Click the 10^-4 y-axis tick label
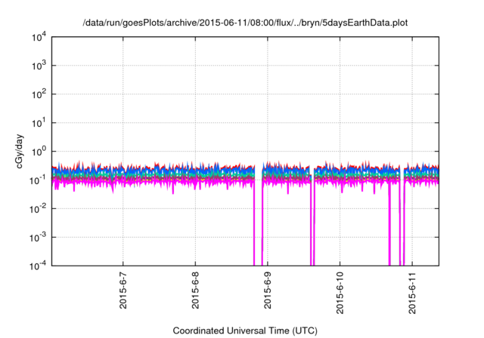484x338 pixels. pyautogui.click(x=38, y=266)
